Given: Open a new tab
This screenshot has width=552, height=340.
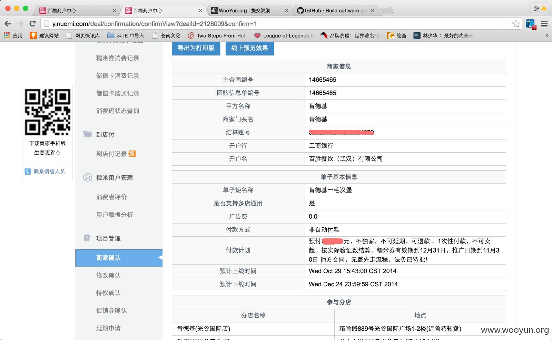Looking at the screenshot, I should [x=387, y=11].
